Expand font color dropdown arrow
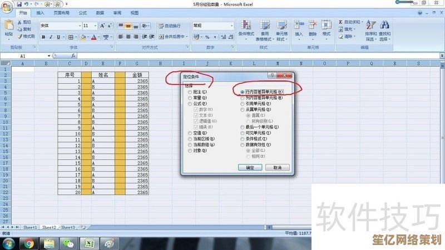 [99, 37]
